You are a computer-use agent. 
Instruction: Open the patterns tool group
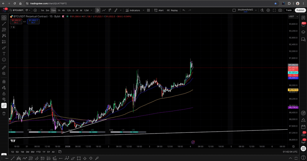[x=4, y=36]
